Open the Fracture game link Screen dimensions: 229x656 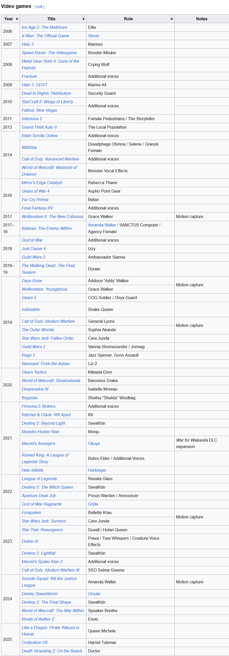[x=29, y=77]
